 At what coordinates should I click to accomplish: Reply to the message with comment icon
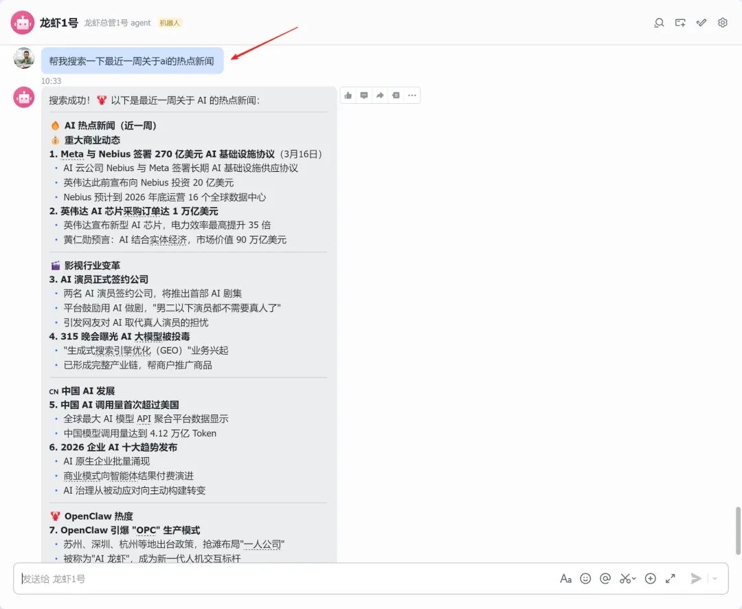coord(364,95)
